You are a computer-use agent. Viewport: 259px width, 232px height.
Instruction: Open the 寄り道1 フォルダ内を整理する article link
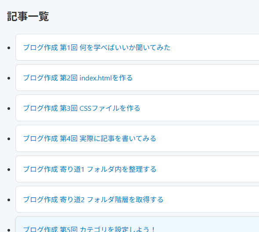tap(90, 169)
